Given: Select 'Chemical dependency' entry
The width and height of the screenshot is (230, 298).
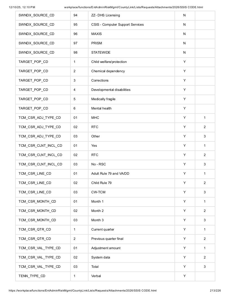Looking at the screenshot, I should point(131,71).
